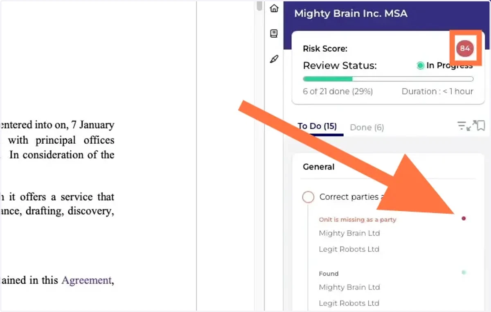The height and width of the screenshot is (312, 491).
Task: Click the document vertical scrollbar thumb
Action: pos(259,6)
